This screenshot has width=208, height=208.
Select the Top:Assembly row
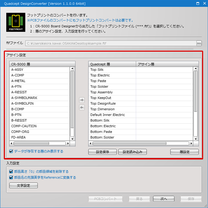tap(141, 92)
